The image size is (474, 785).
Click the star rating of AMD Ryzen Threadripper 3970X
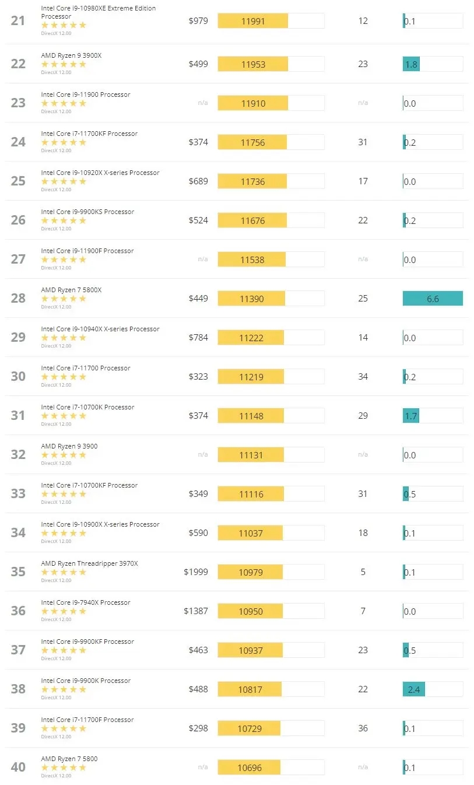tap(64, 572)
